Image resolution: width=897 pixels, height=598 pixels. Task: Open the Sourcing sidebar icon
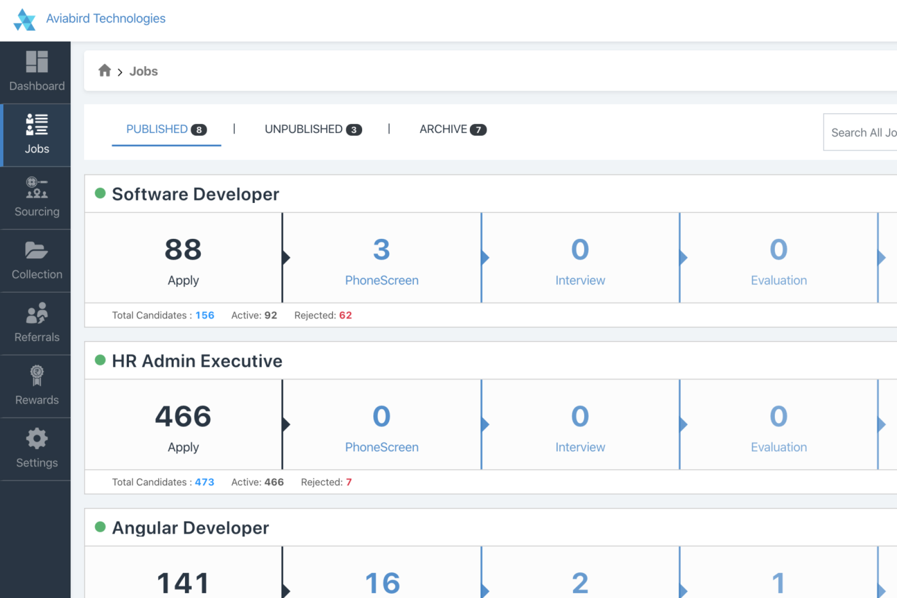[x=37, y=187]
